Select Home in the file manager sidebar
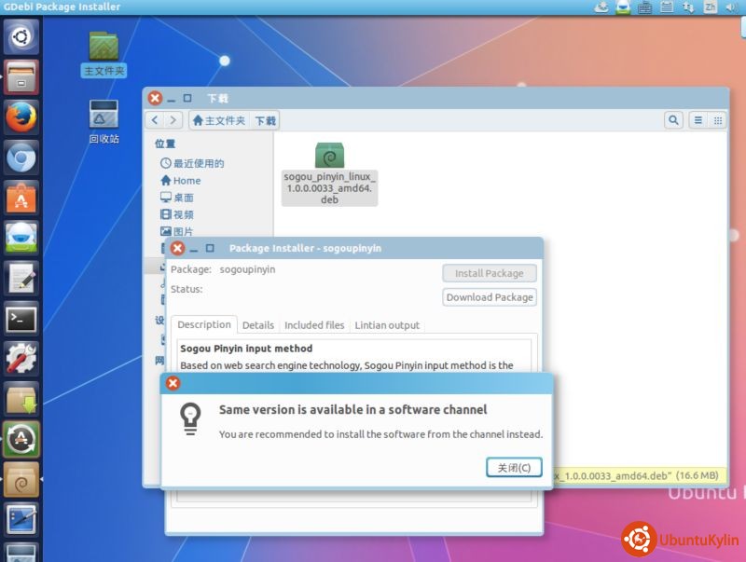Viewport: 746px width, 562px height. click(x=186, y=181)
